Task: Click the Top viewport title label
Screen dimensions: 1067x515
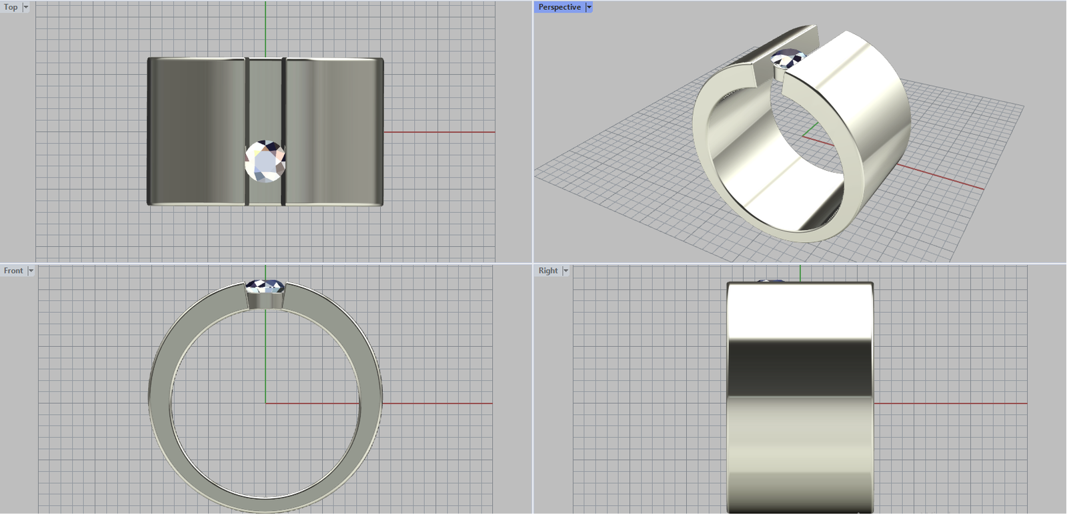Action: click(11, 7)
